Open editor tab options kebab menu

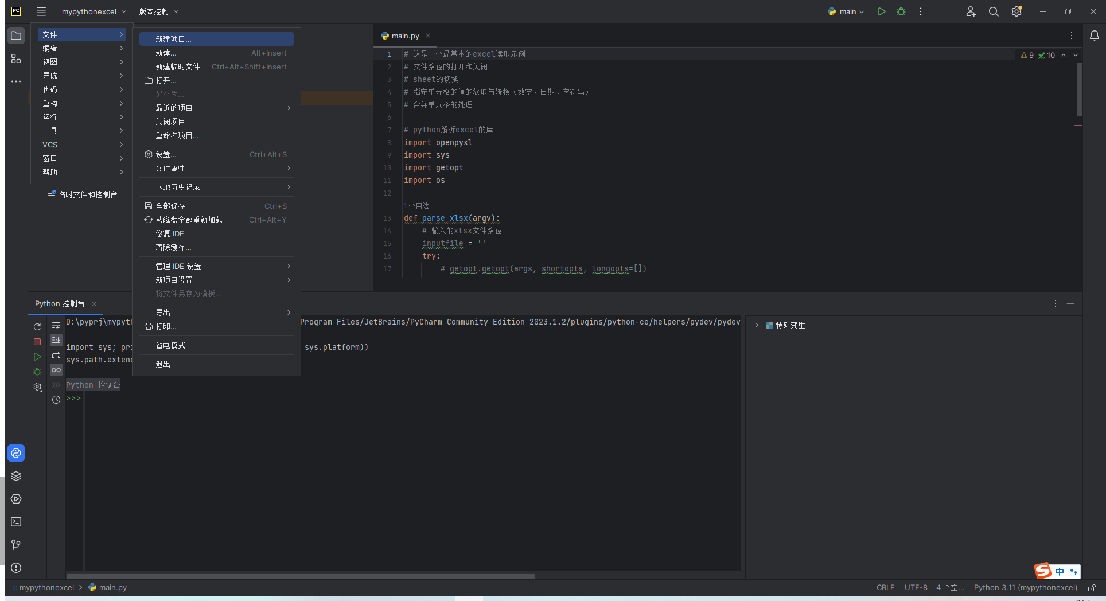click(1072, 36)
